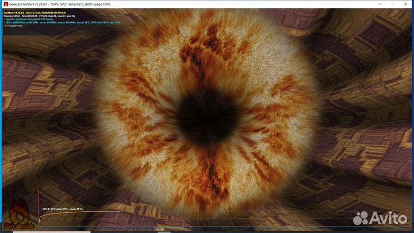
Task: Click the Avito watermark text
Action: pos(392,218)
